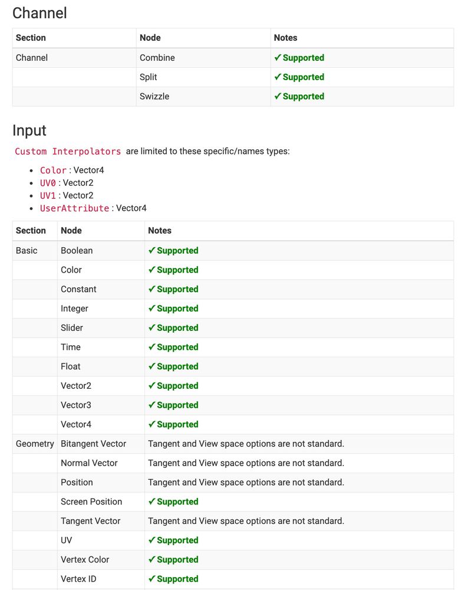
Task: Click the Screen Position row's green checkmark
Action: point(151,501)
